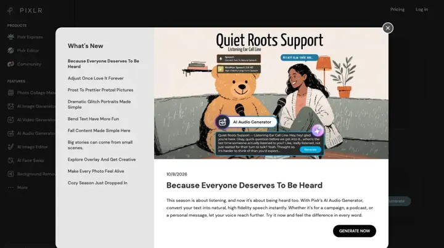Click the "Because Everyone Deserves To Be Heard" headline
The width and height of the screenshot is (444, 248).
244,185
